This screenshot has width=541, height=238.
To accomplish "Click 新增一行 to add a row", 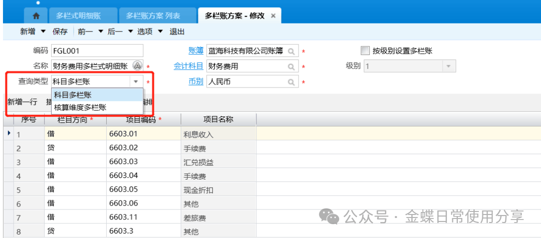I will click(22, 102).
